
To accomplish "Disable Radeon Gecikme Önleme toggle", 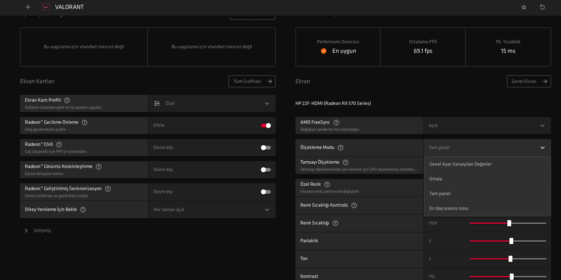I will click(266, 125).
